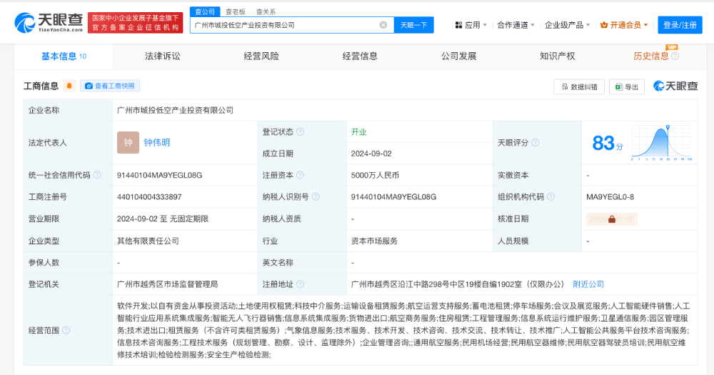This screenshot has height=375, width=714.
Task: Switch to the 经营风险 tab
Action: 261,56
